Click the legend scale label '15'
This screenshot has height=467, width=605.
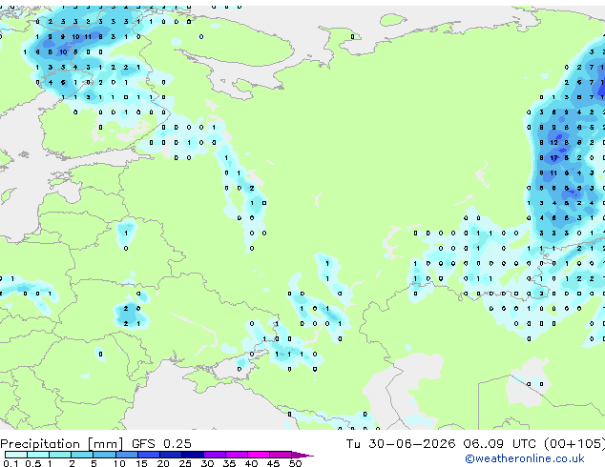(x=141, y=463)
